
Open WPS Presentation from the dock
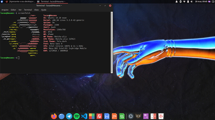(x=114, y=116)
